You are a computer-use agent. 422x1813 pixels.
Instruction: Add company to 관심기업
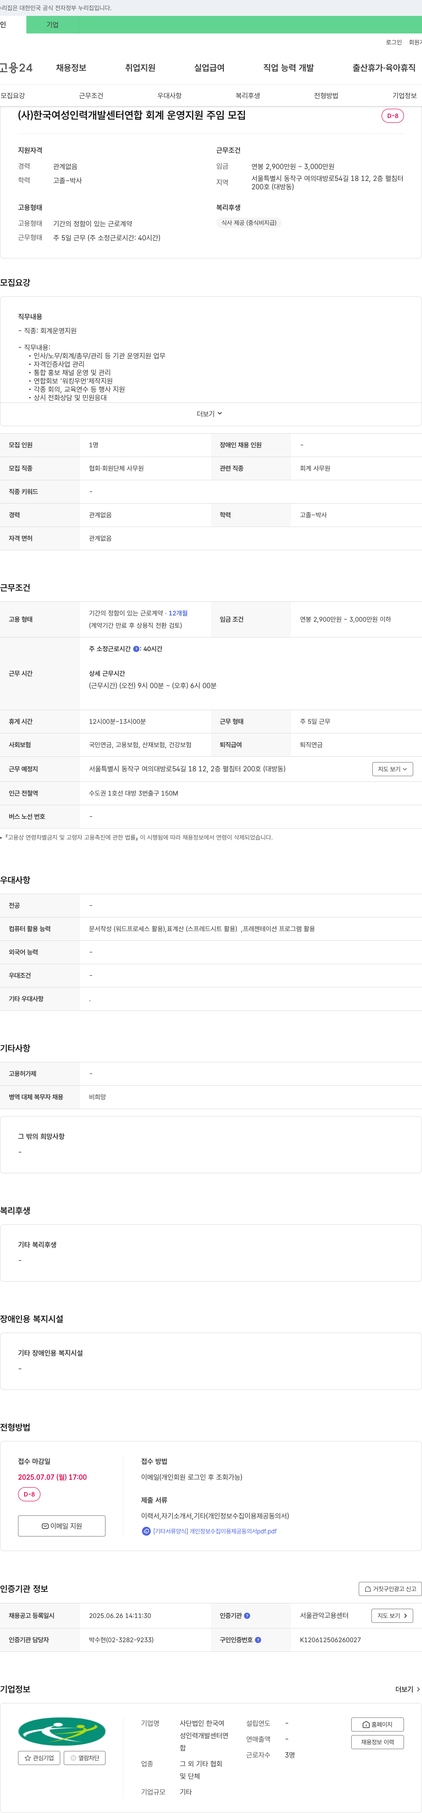click(x=39, y=1758)
